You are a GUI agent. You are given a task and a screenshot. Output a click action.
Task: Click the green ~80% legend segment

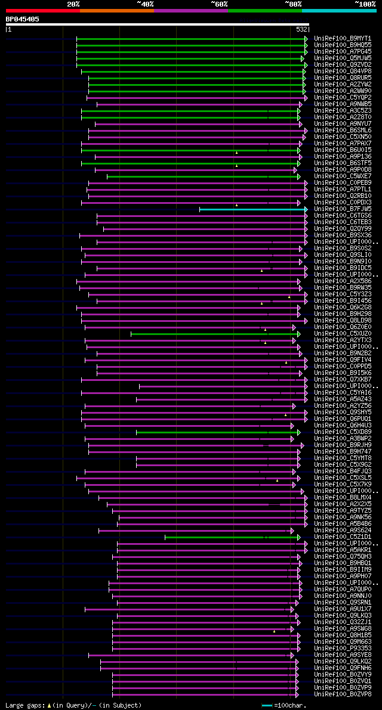pyautogui.click(x=265, y=10)
